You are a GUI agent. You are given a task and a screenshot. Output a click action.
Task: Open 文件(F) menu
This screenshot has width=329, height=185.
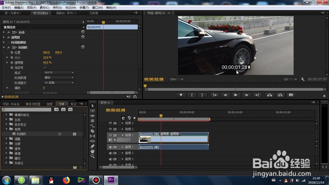coord(6,8)
